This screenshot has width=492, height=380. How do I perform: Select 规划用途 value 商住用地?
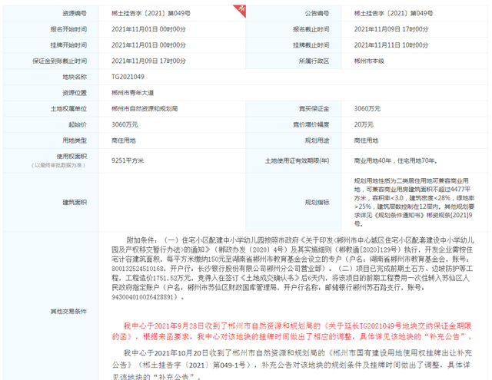coord(366,140)
